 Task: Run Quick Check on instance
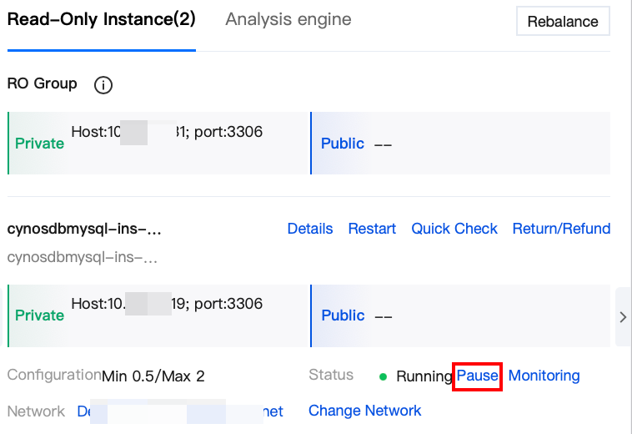tap(454, 229)
